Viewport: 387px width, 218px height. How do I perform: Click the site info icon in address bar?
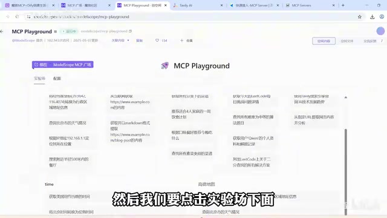28,17
